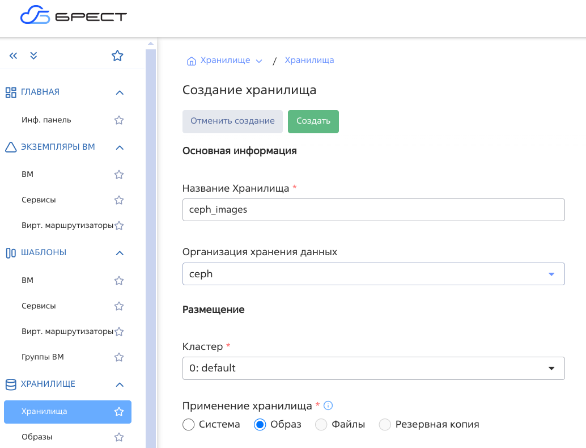Open Организация хранения данных dropdown

(x=373, y=274)
